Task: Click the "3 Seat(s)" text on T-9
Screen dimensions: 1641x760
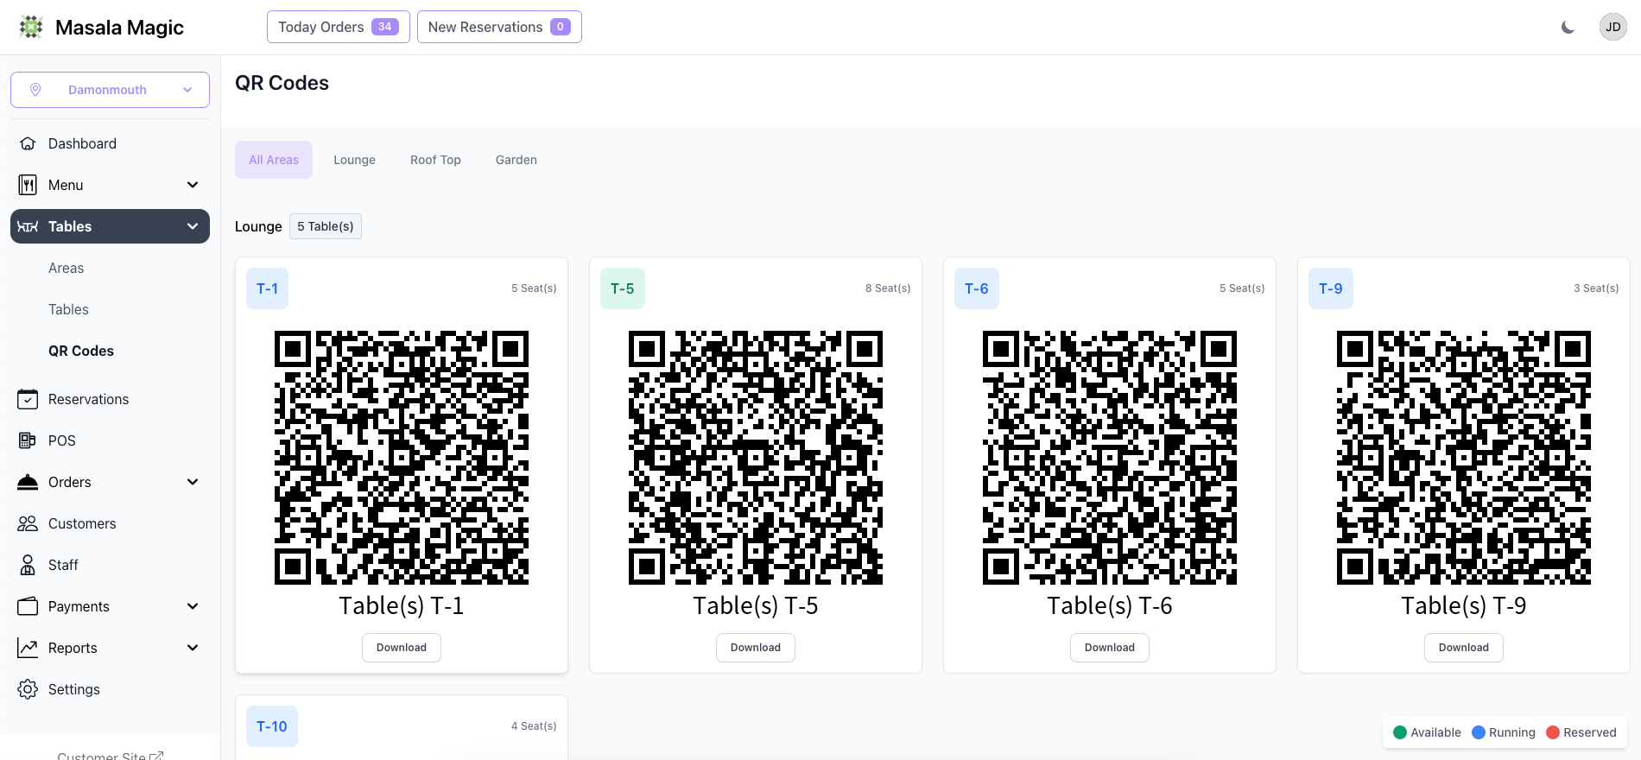Action: [x=1596, y=288]
